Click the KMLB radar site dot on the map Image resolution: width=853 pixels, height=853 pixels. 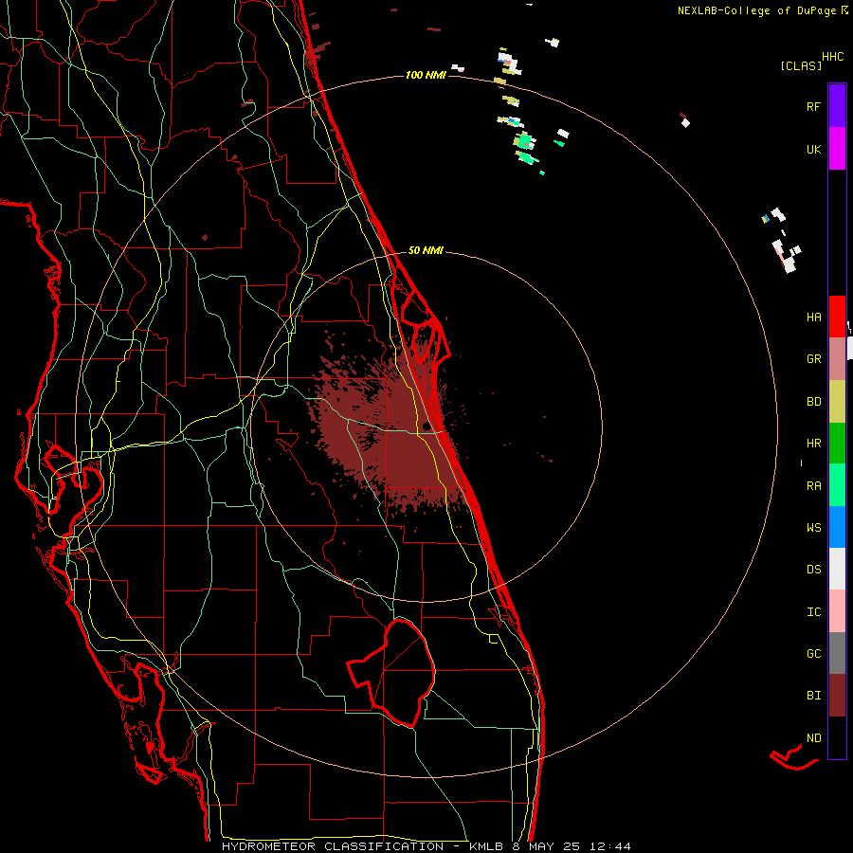[x=426, y=426]
